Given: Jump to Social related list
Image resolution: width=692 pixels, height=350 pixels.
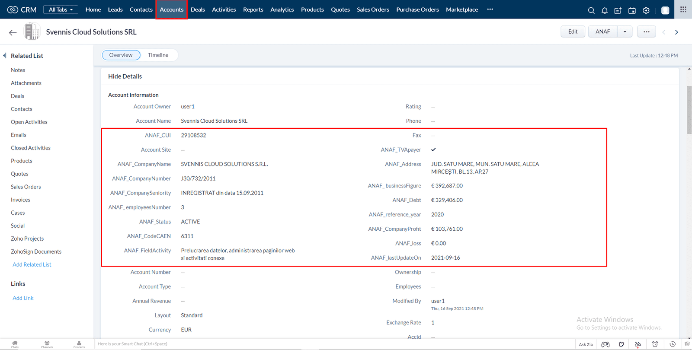Looking at the screenshot, I should (18, 226).
